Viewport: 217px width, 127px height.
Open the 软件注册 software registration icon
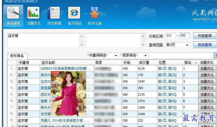(x=95, y=16)
